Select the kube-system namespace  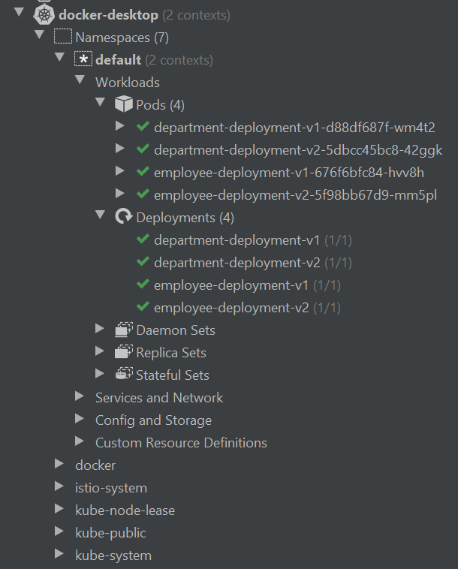tap(113, 555)
